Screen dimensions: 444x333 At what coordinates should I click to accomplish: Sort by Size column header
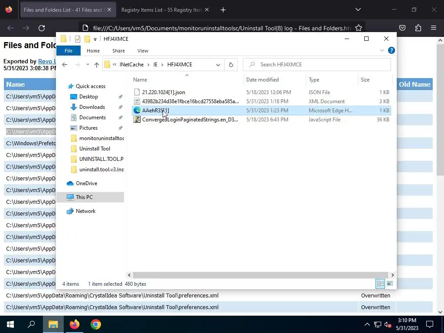pyautogui.click(x=365, y=80)
